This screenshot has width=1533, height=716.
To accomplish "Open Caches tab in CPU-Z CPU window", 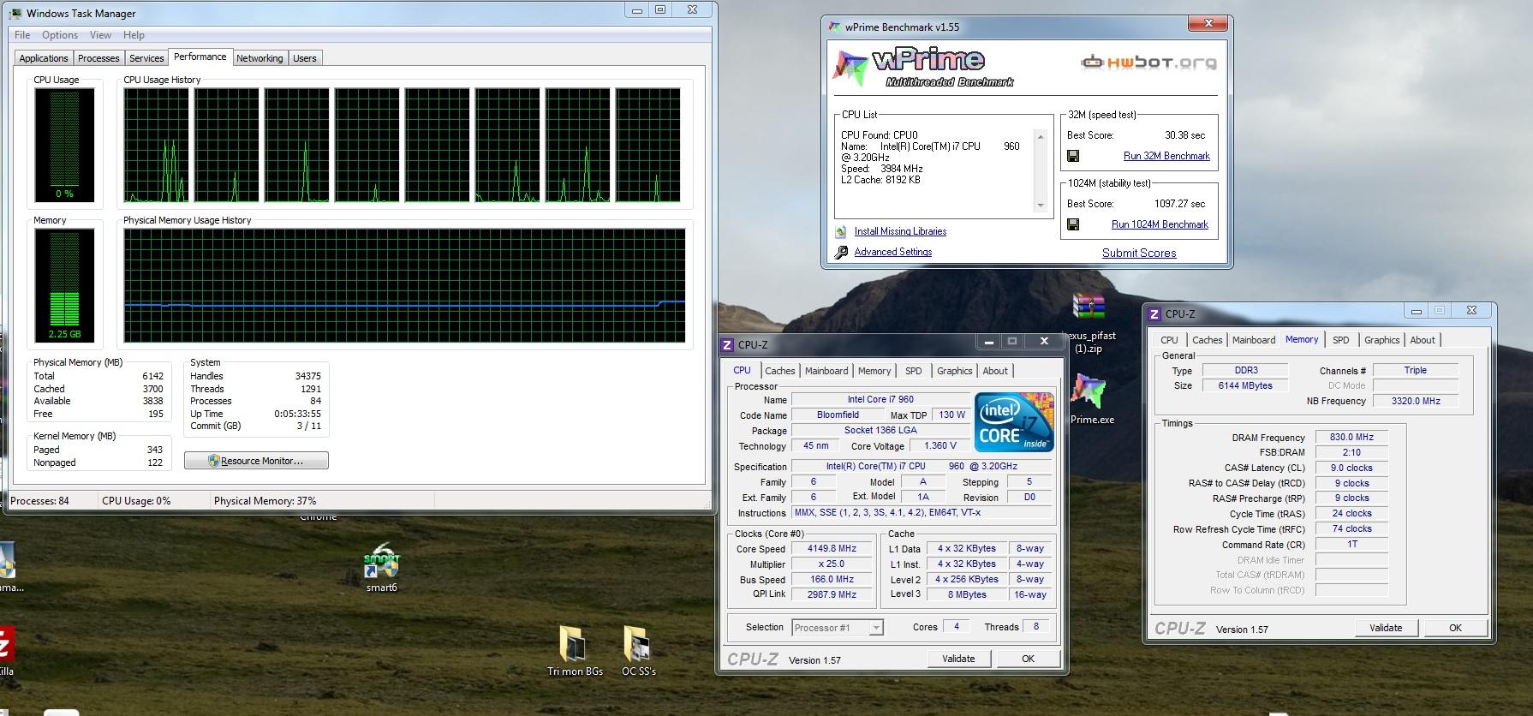I will (x=779, y=371).
